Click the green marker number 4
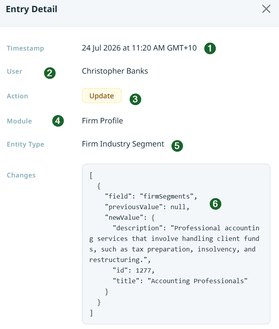Viewport: 279px width, 329px height. pos(58,121)
